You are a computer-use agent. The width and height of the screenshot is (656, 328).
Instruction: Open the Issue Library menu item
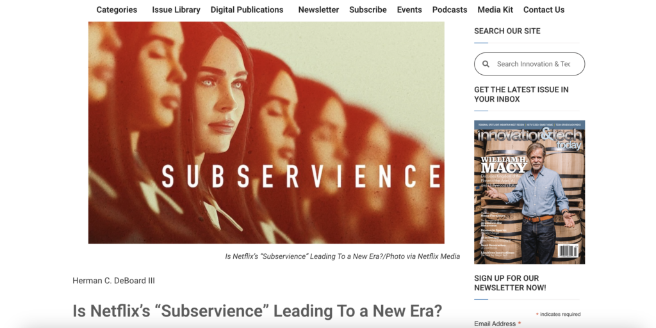coord(176,10)
